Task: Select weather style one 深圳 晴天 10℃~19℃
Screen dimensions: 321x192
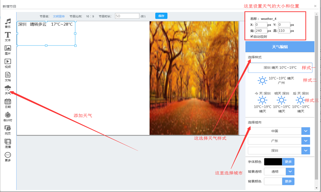Action: pos(280,68)
